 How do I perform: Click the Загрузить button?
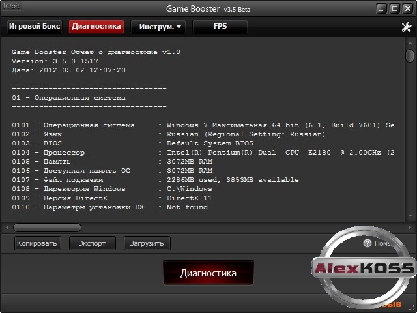point(147,243)
